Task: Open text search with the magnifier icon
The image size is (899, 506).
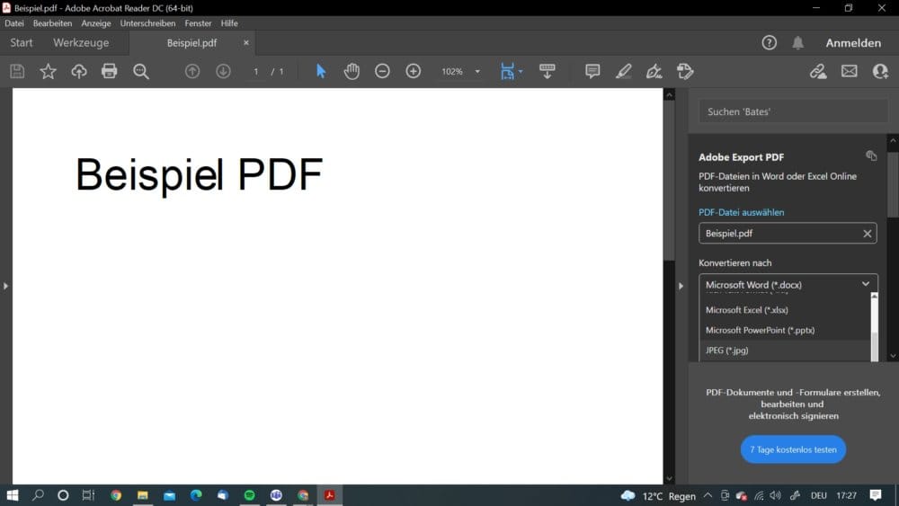Action: [140, 71]
